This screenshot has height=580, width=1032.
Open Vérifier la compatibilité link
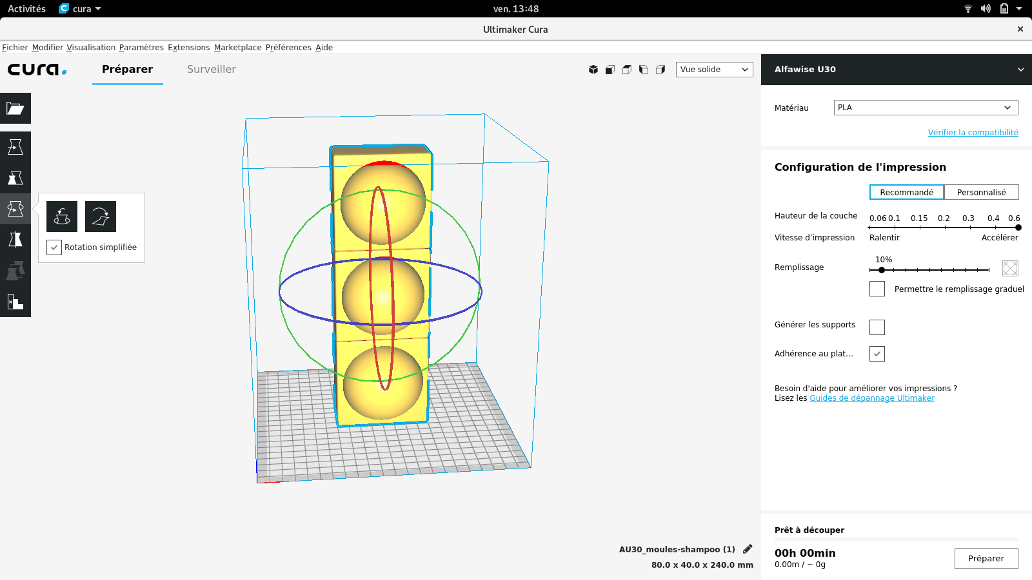973,132
